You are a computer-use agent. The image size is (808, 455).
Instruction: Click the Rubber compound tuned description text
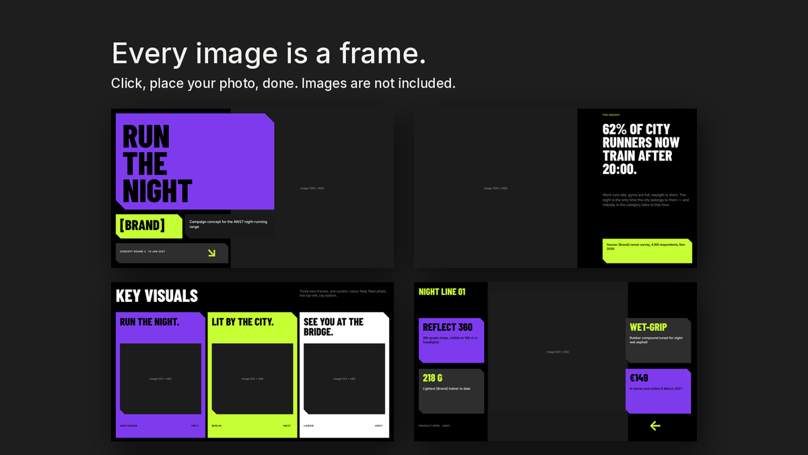[656, 340]
